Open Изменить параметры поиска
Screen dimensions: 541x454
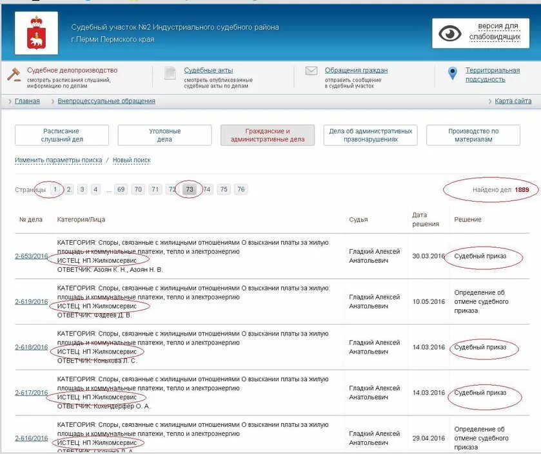[x=57, y=159]
